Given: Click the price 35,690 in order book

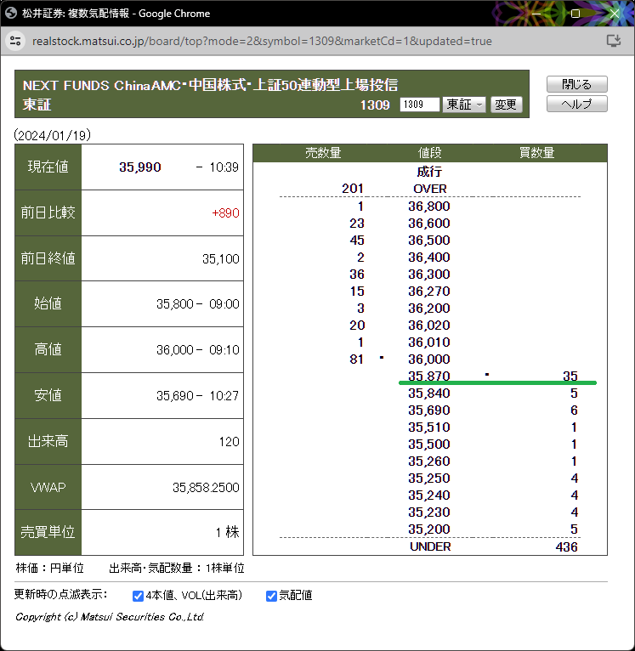Looking at the screenshot, I should pyautogui.click(x=429, y=410).
